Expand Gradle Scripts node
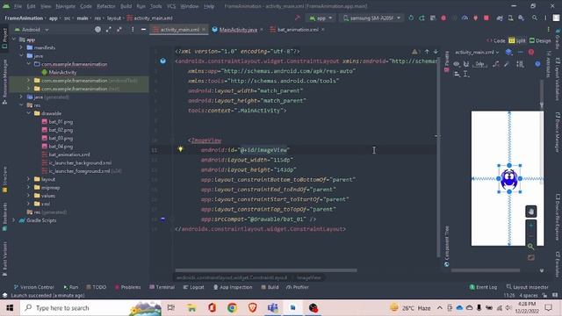The image size is (562, 316). (14, 220)
